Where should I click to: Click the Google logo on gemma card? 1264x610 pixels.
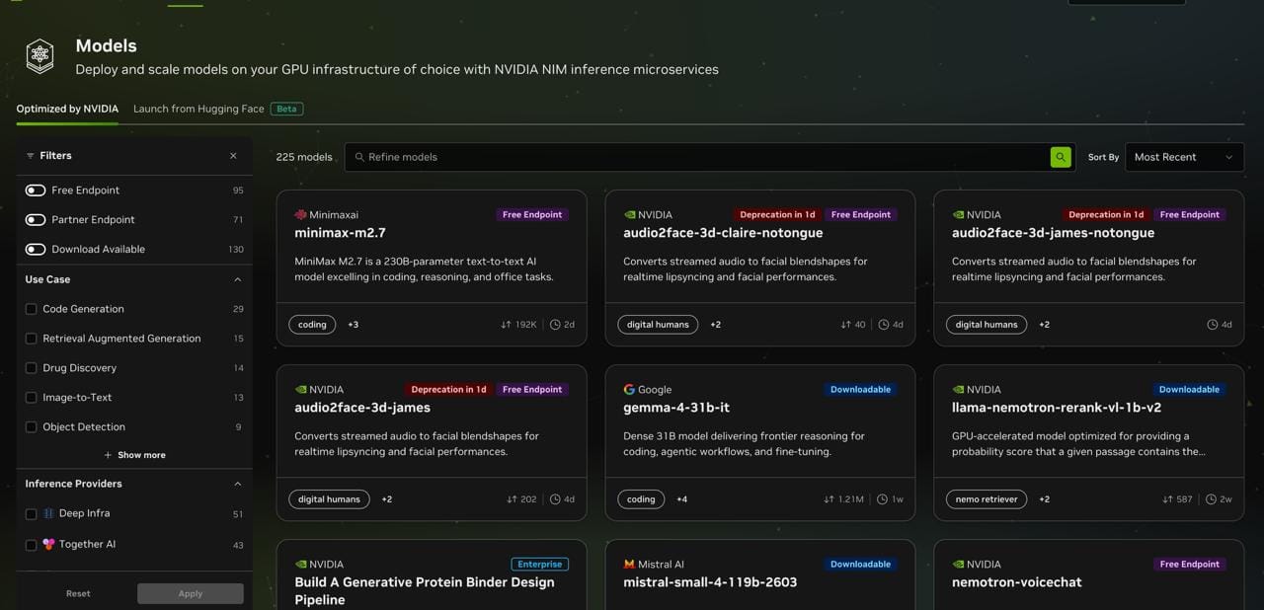click(x=629, y=390)
